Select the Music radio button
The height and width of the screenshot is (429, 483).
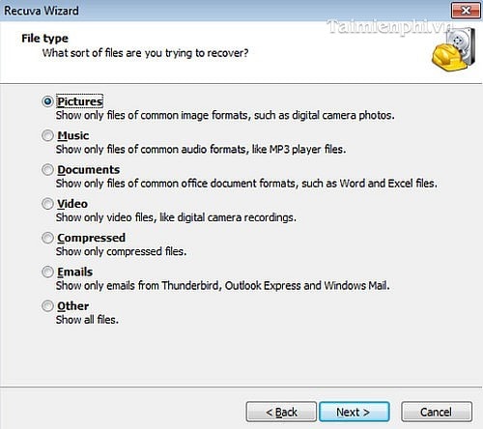pyautogui.click(x=47, y=135)
